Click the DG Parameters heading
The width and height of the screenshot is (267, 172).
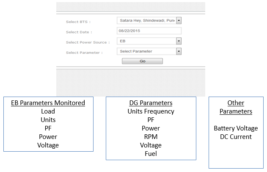(151, 103)
